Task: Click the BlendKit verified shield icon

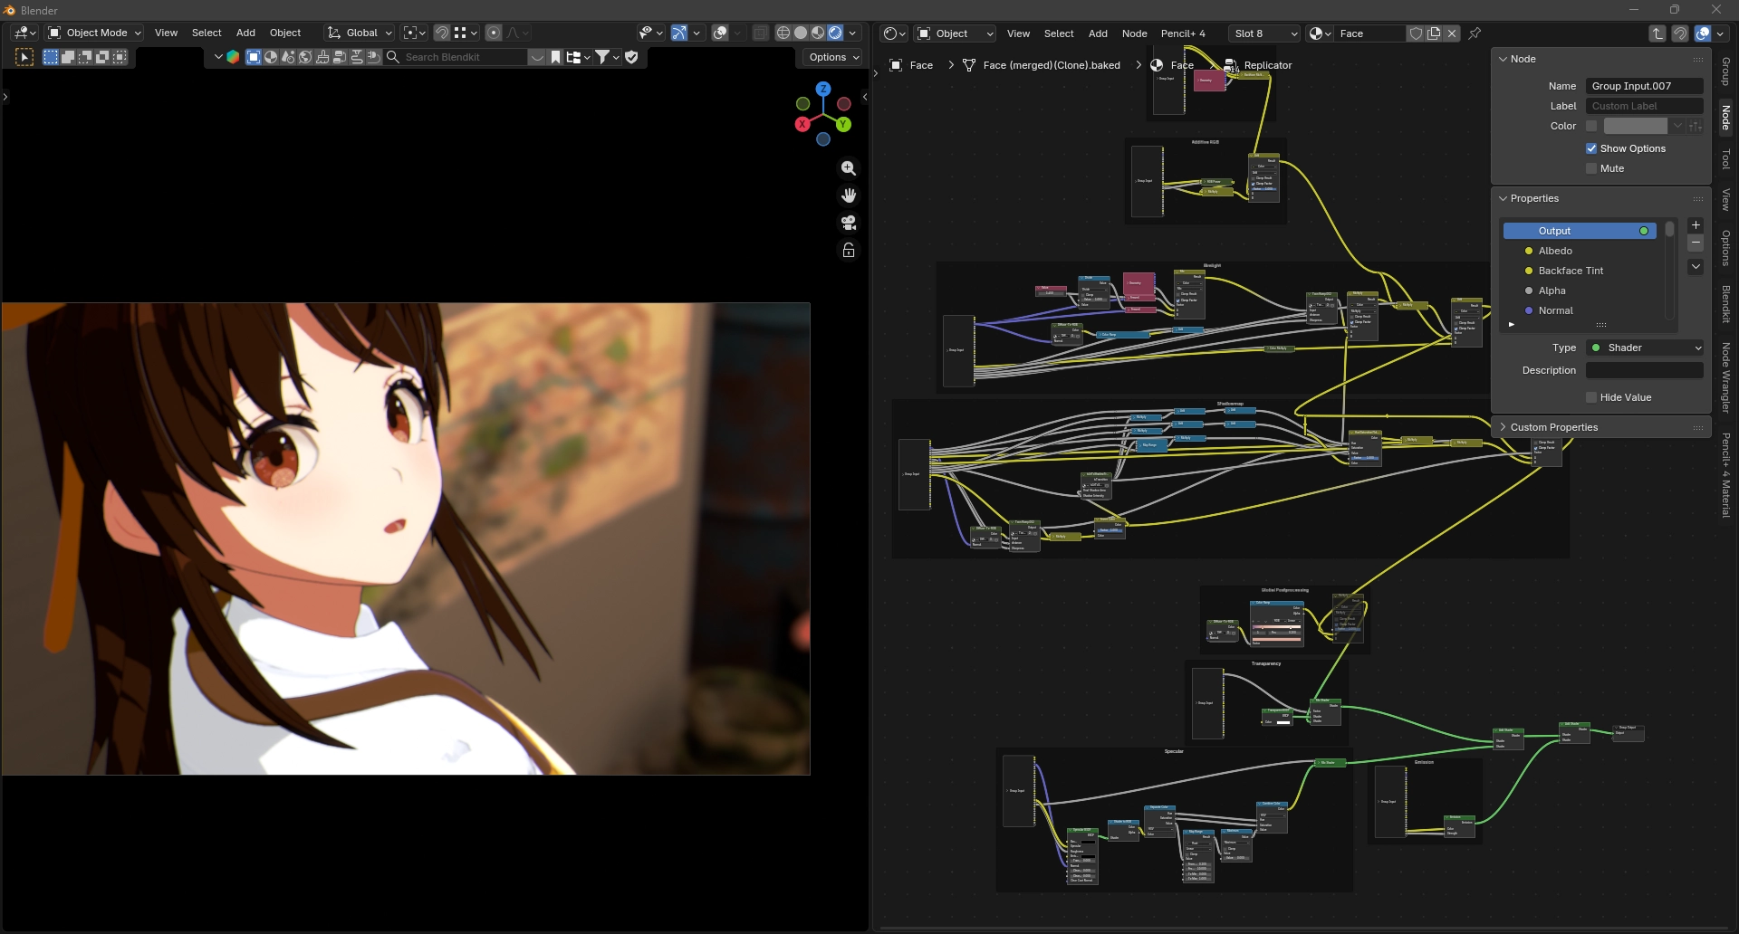Action: click(x=632, y=57)
